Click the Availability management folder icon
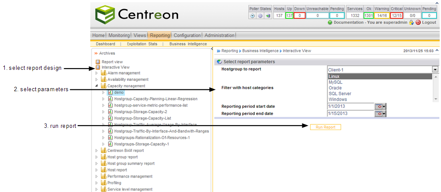Viewport: 441px width, 192px height. (104, 79)
